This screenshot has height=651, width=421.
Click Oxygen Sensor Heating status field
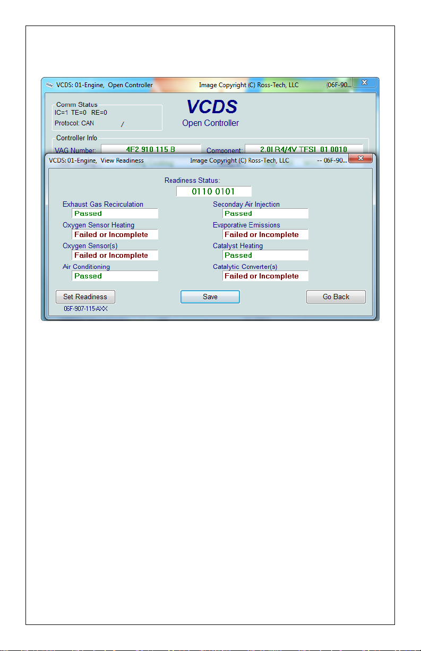pos(115,234)
